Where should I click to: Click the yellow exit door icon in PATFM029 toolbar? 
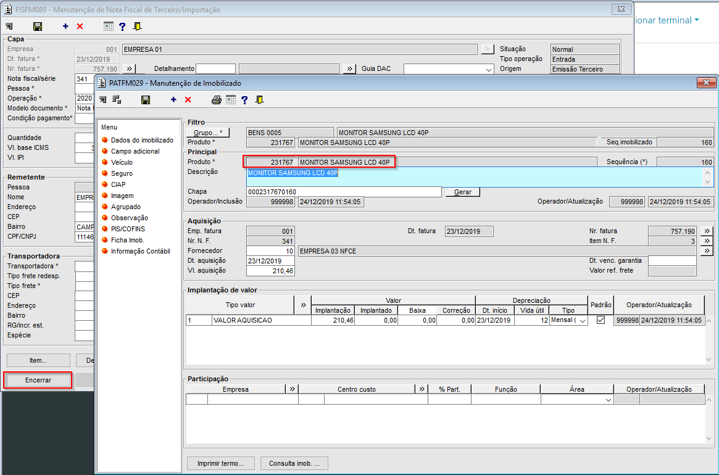(260, 100)
